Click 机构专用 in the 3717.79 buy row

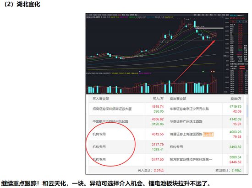[99, 147]
